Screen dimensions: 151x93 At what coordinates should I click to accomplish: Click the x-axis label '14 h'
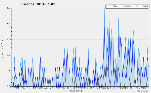[92, 88]
